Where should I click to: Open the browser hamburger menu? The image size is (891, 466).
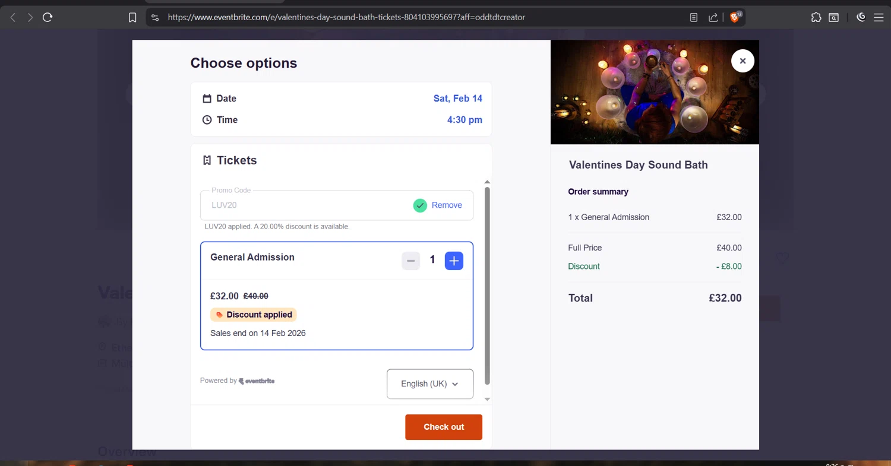pyautogui.click(x=879, y=17)
